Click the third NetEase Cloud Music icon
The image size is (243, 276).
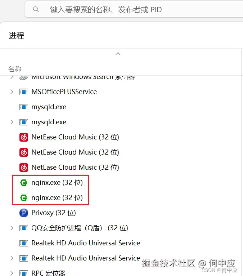click(x=23, y=168)
